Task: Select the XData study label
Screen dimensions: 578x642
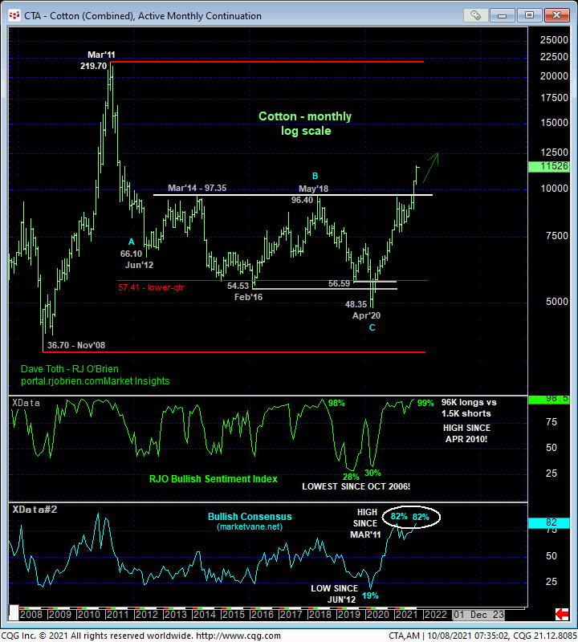Action: 27,401
